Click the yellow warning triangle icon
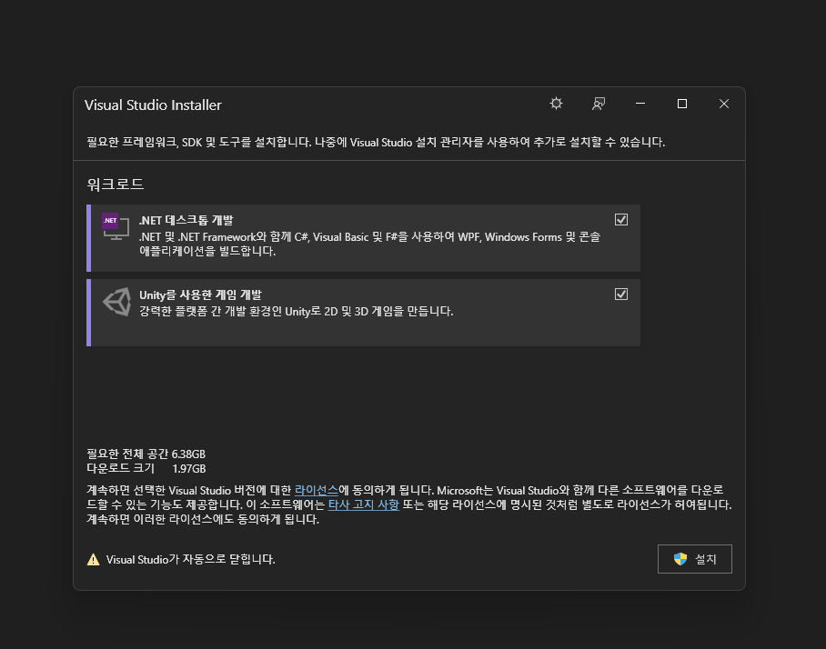This screenshot has height=649, width=826. [93, 559]
